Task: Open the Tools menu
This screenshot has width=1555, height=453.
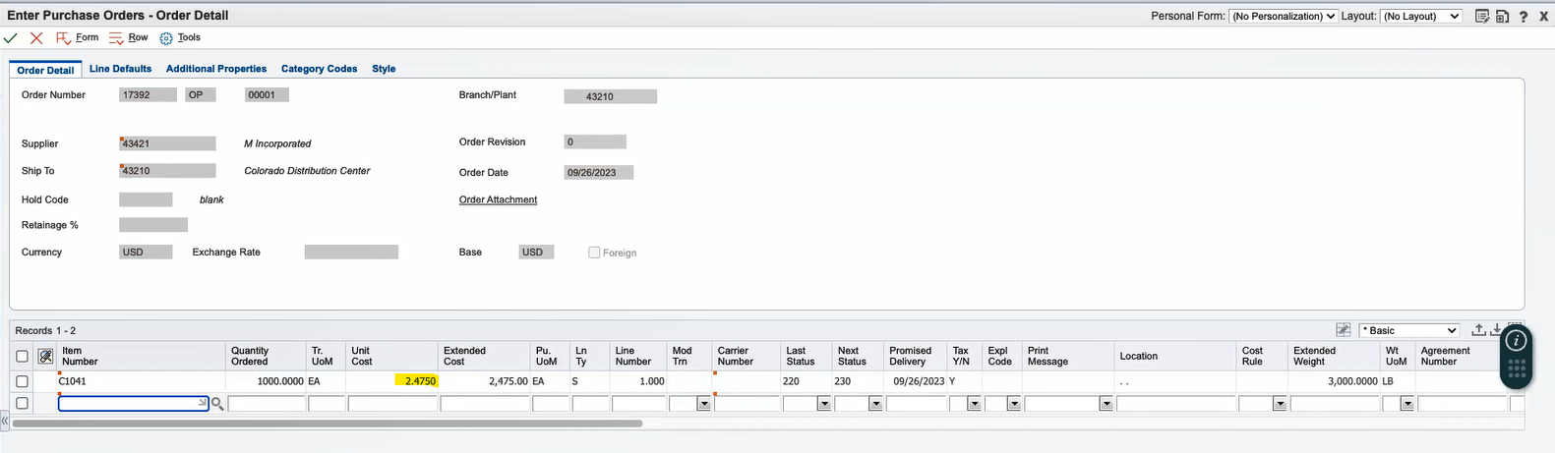Action: [180, 37]
